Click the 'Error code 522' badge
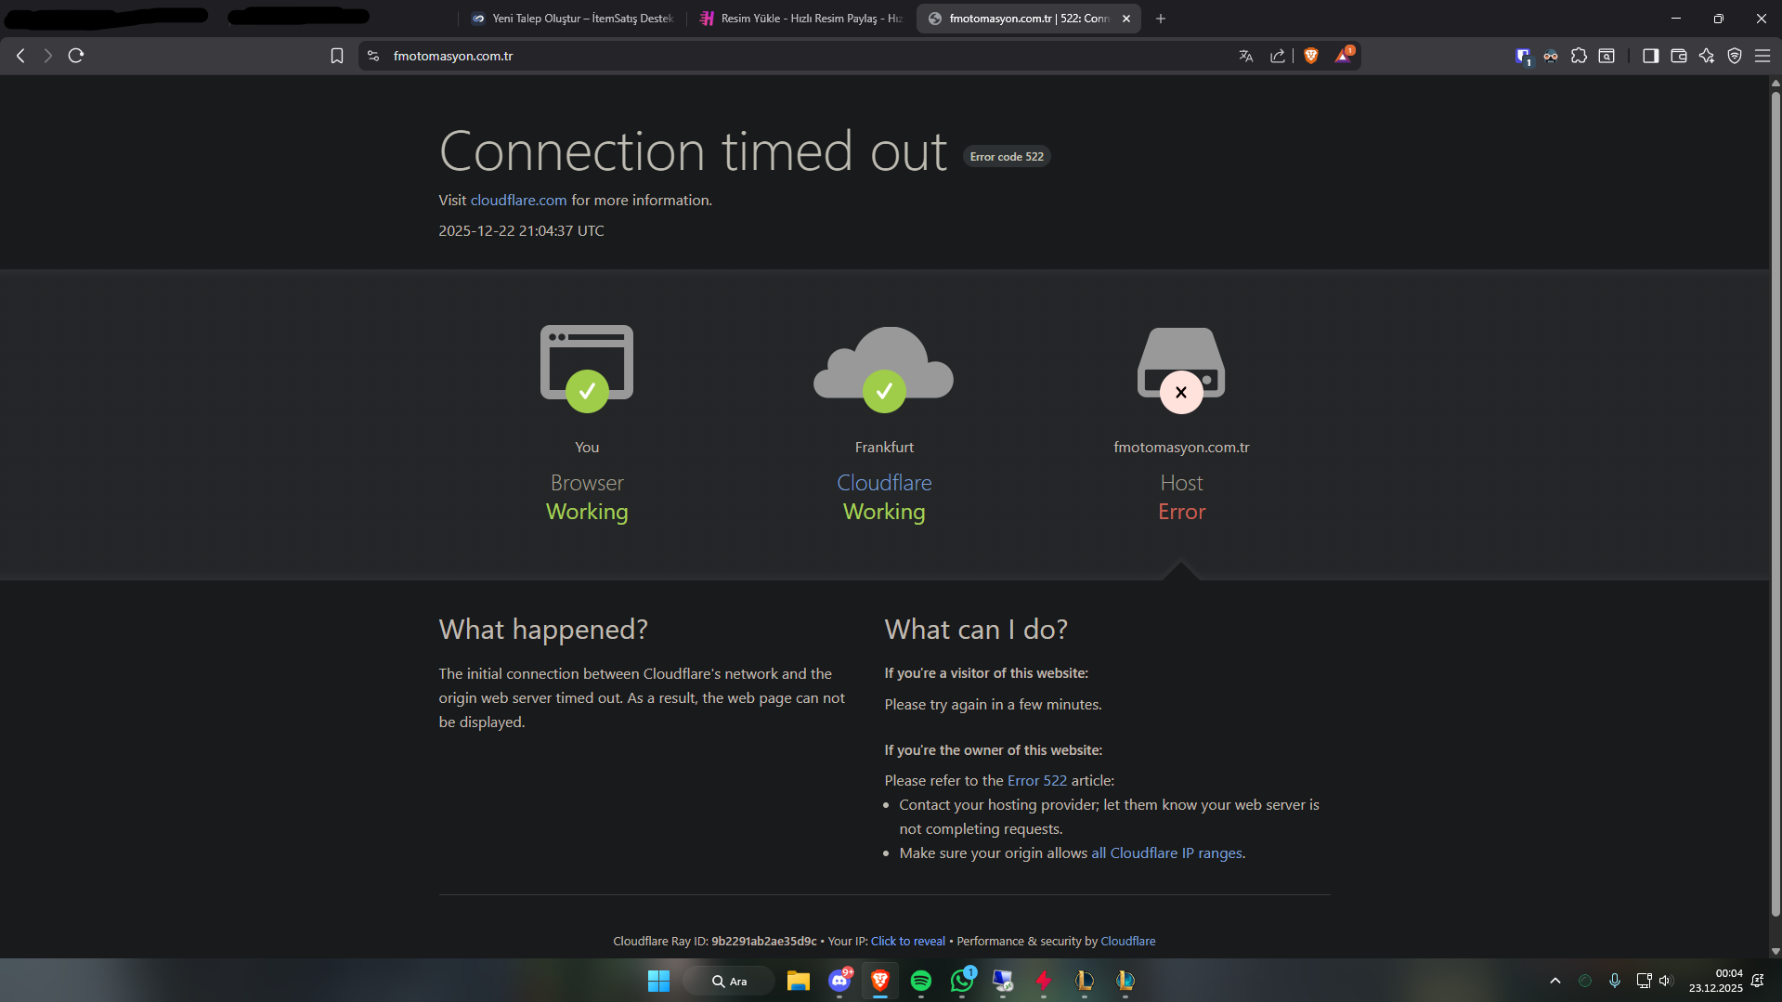Image resolution: width=1782 pixels, height=1002 pixels. [x=1007, y=157]
